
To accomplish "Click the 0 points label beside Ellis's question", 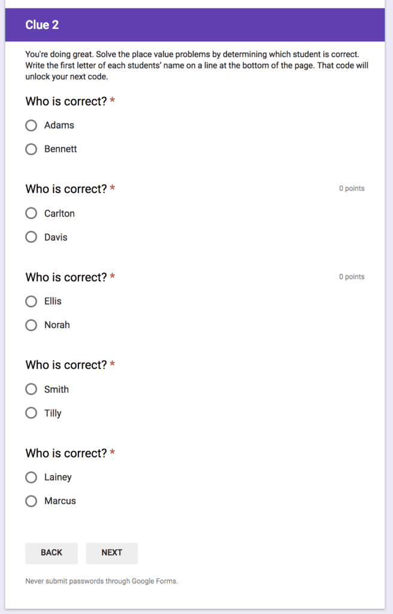I will (352, 276).
